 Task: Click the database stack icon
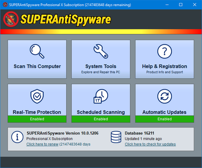click(x=116, y=137)
